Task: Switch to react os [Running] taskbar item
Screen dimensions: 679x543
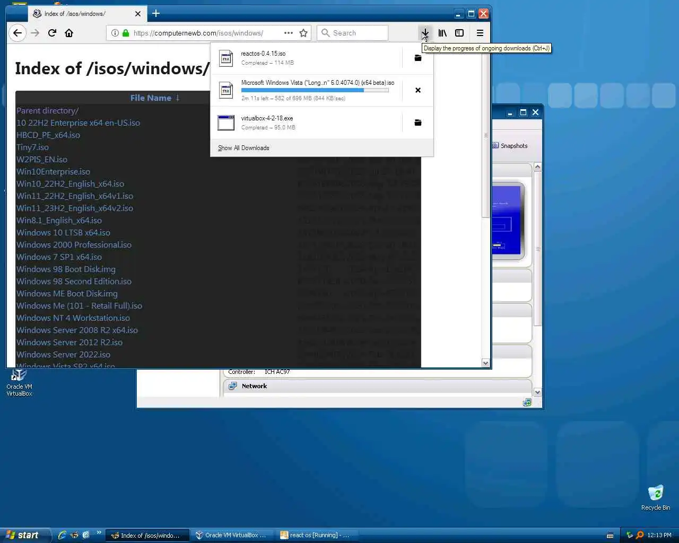Action: (x=317, y=535)
